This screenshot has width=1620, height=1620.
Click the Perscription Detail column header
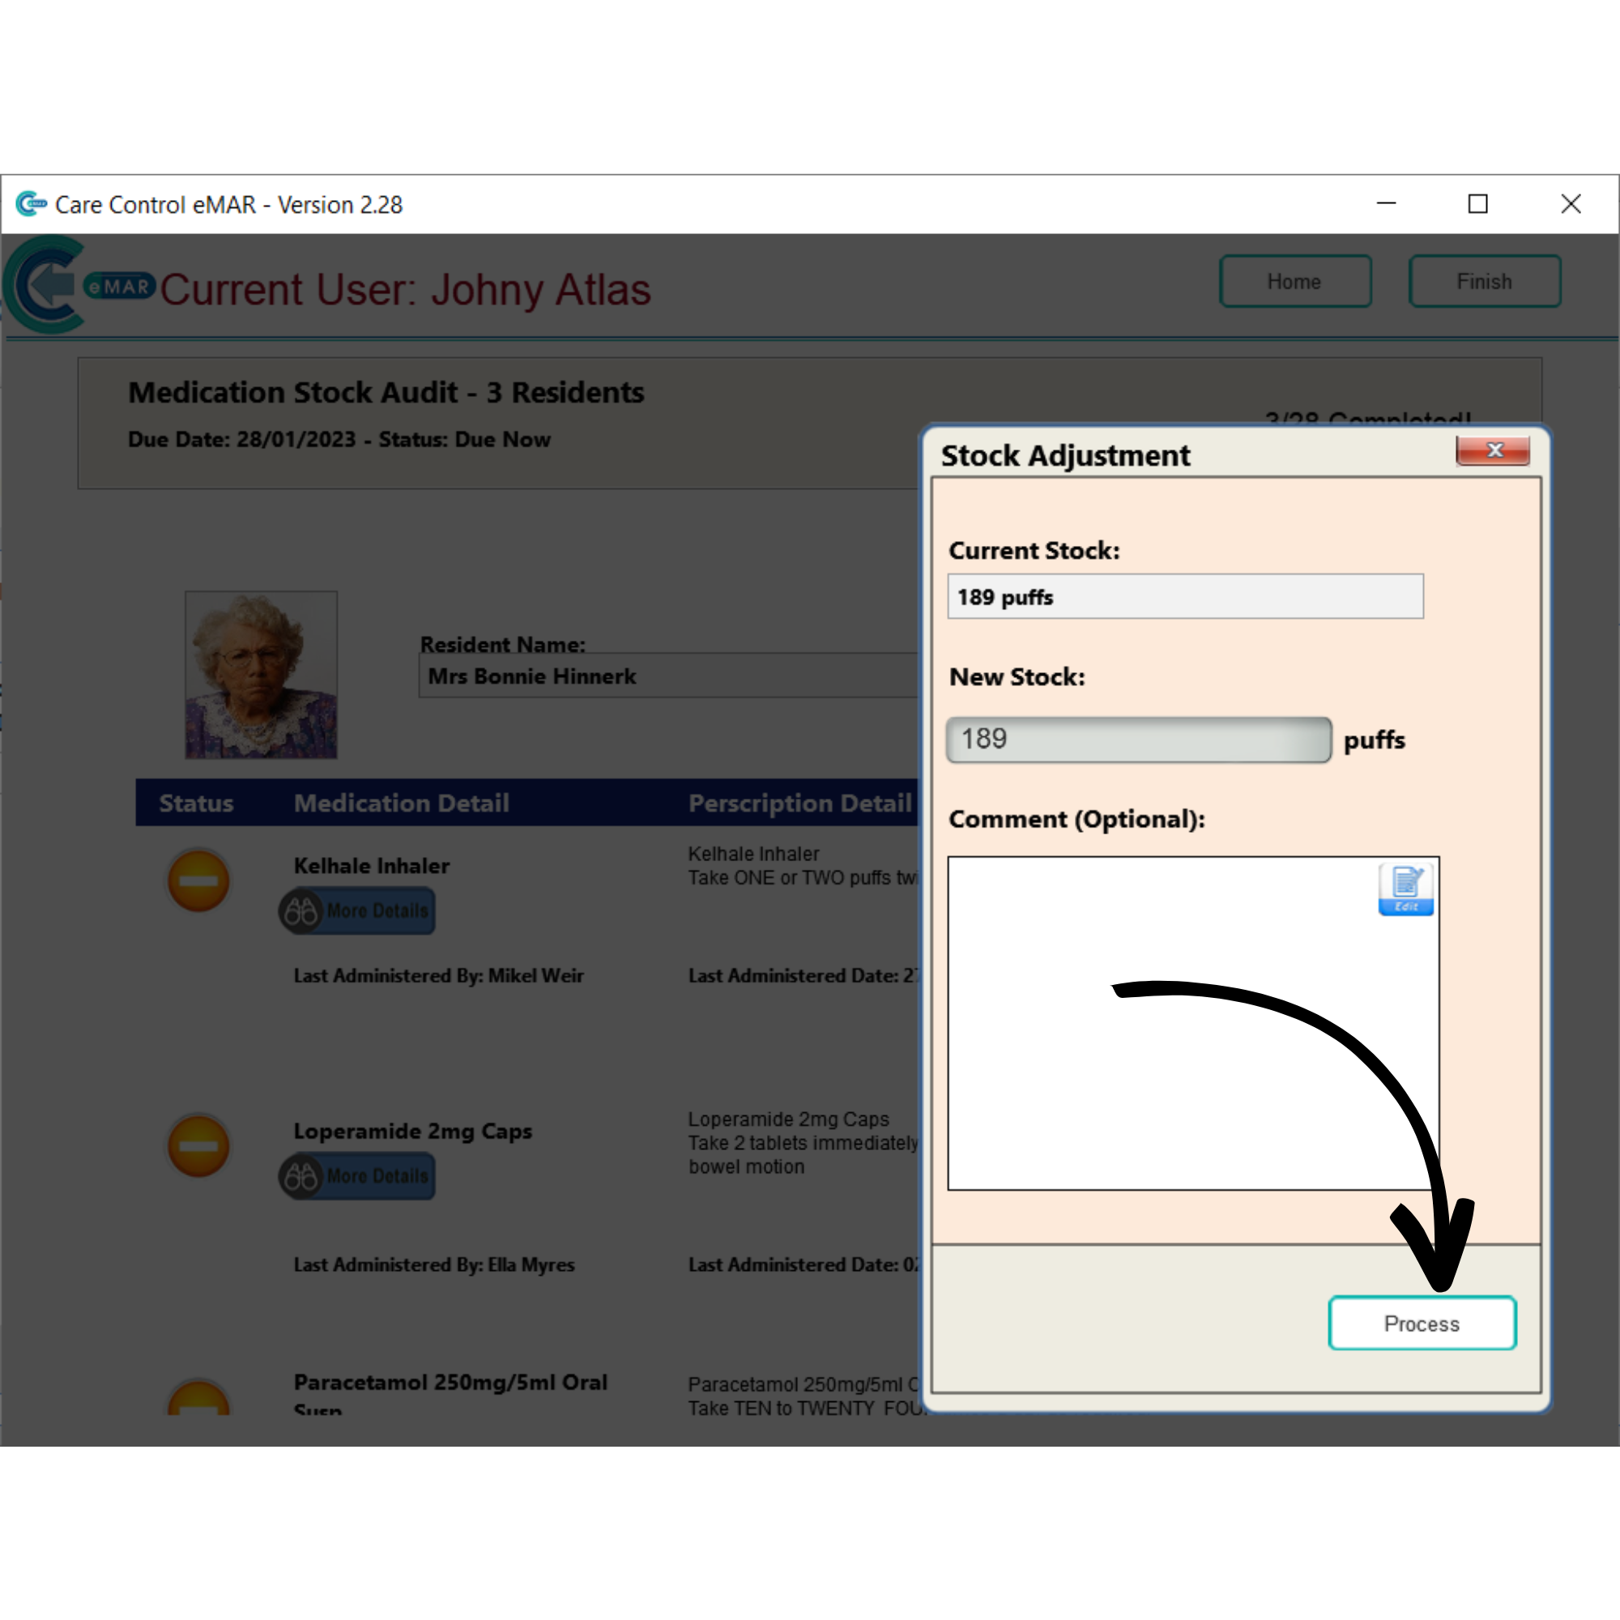(x=800, y=804)
